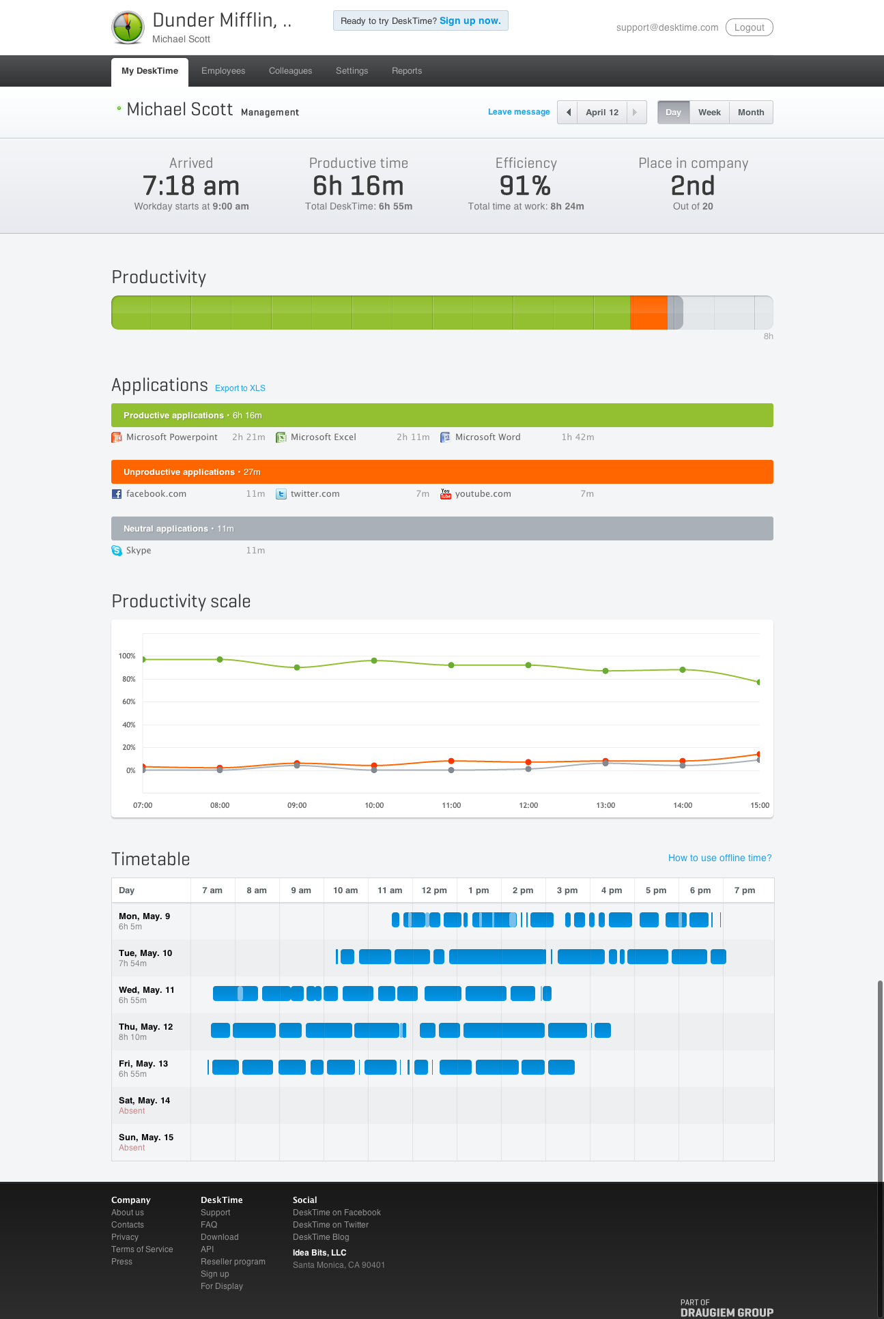The width and height of the screenshot is (884, 1319).
Task: Click Sun, May. 15 Absent row label
Action: tap(146, 1142)
